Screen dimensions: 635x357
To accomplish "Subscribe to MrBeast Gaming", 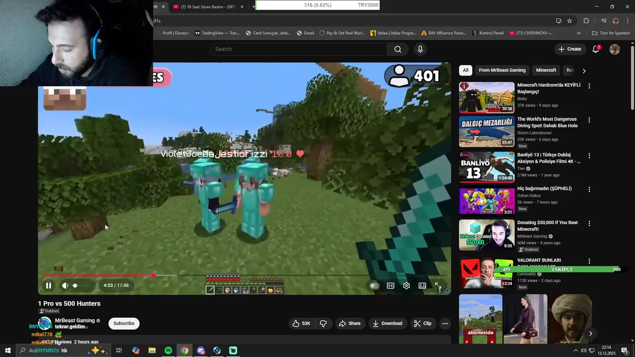I will tap(124, 323).
